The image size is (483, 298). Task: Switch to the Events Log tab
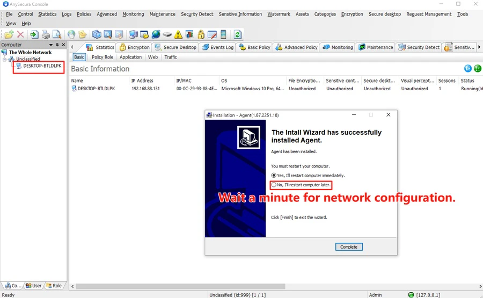click(x=218, y=47)
